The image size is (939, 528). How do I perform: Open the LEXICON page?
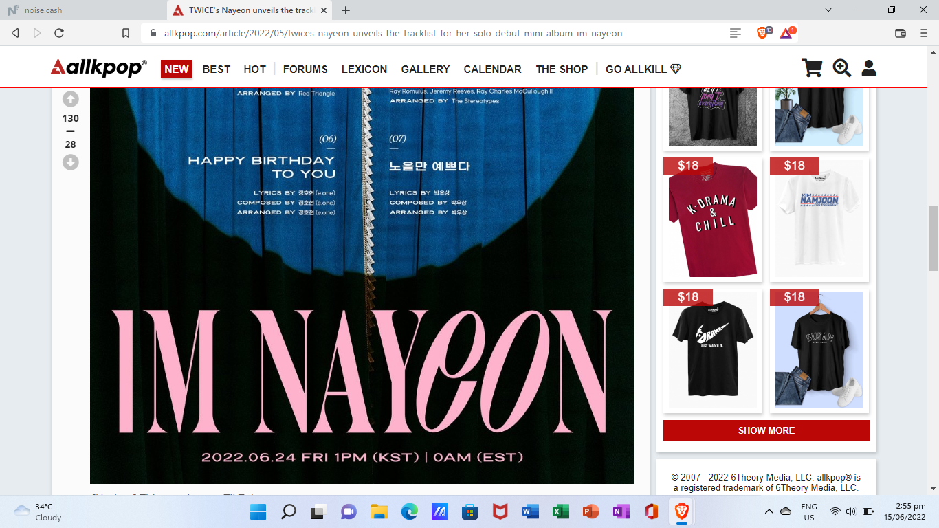tap(364, 69)
